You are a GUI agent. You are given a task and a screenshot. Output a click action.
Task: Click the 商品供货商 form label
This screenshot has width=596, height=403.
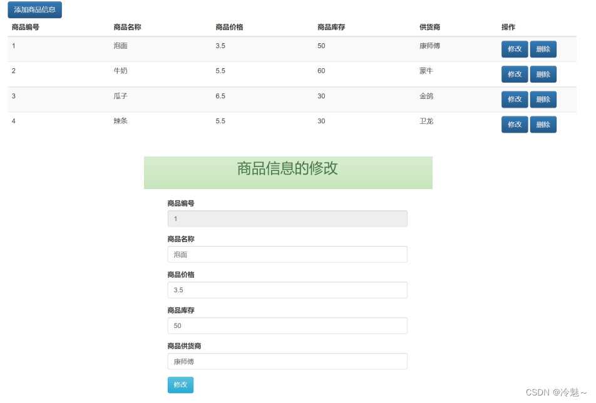pos(184,346)
